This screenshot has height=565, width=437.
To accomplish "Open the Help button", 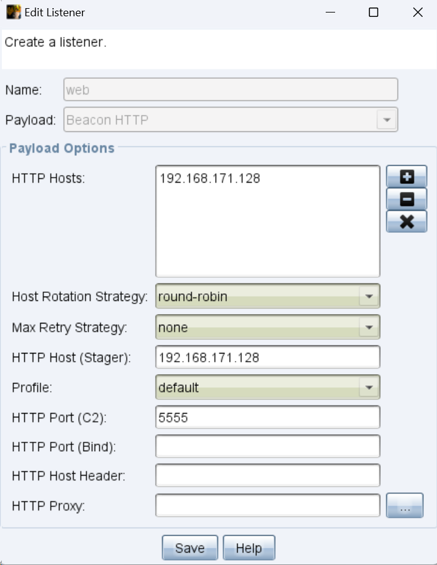I will tap(249, 548).
